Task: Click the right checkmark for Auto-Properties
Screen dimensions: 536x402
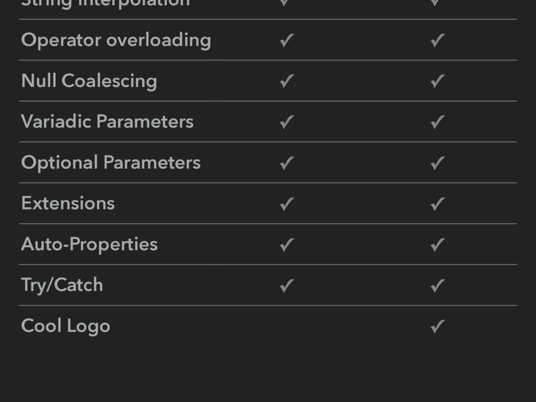Action: (437, 244)
